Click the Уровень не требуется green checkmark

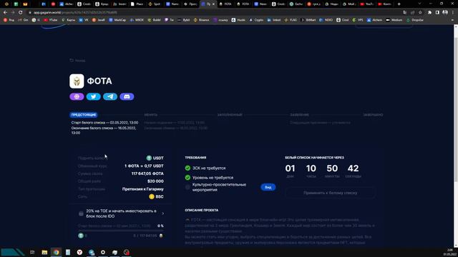click(x=187, y=178)
